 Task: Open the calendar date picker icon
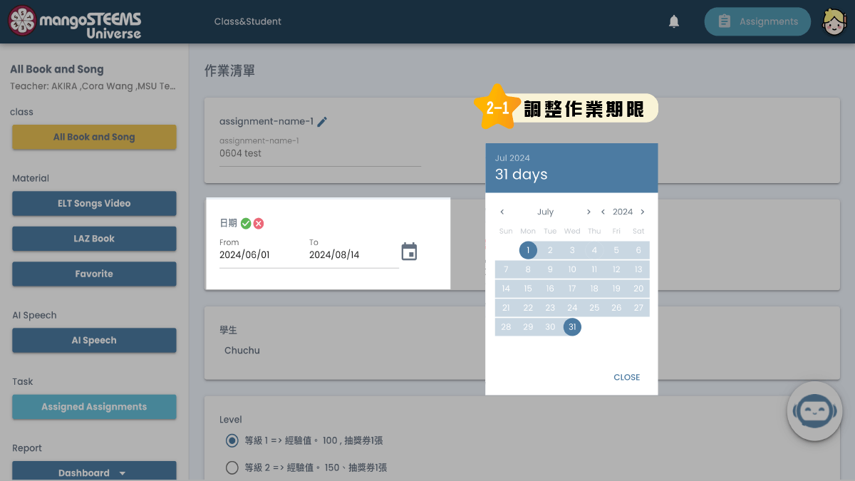(x=409, y=252)
